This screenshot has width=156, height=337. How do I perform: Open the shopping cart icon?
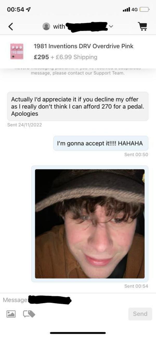[142, 26]
